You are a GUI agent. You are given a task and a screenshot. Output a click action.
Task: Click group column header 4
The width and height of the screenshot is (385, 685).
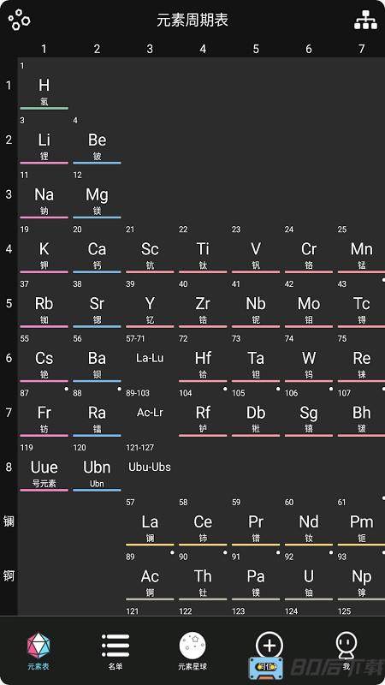(x=203, y=49)
